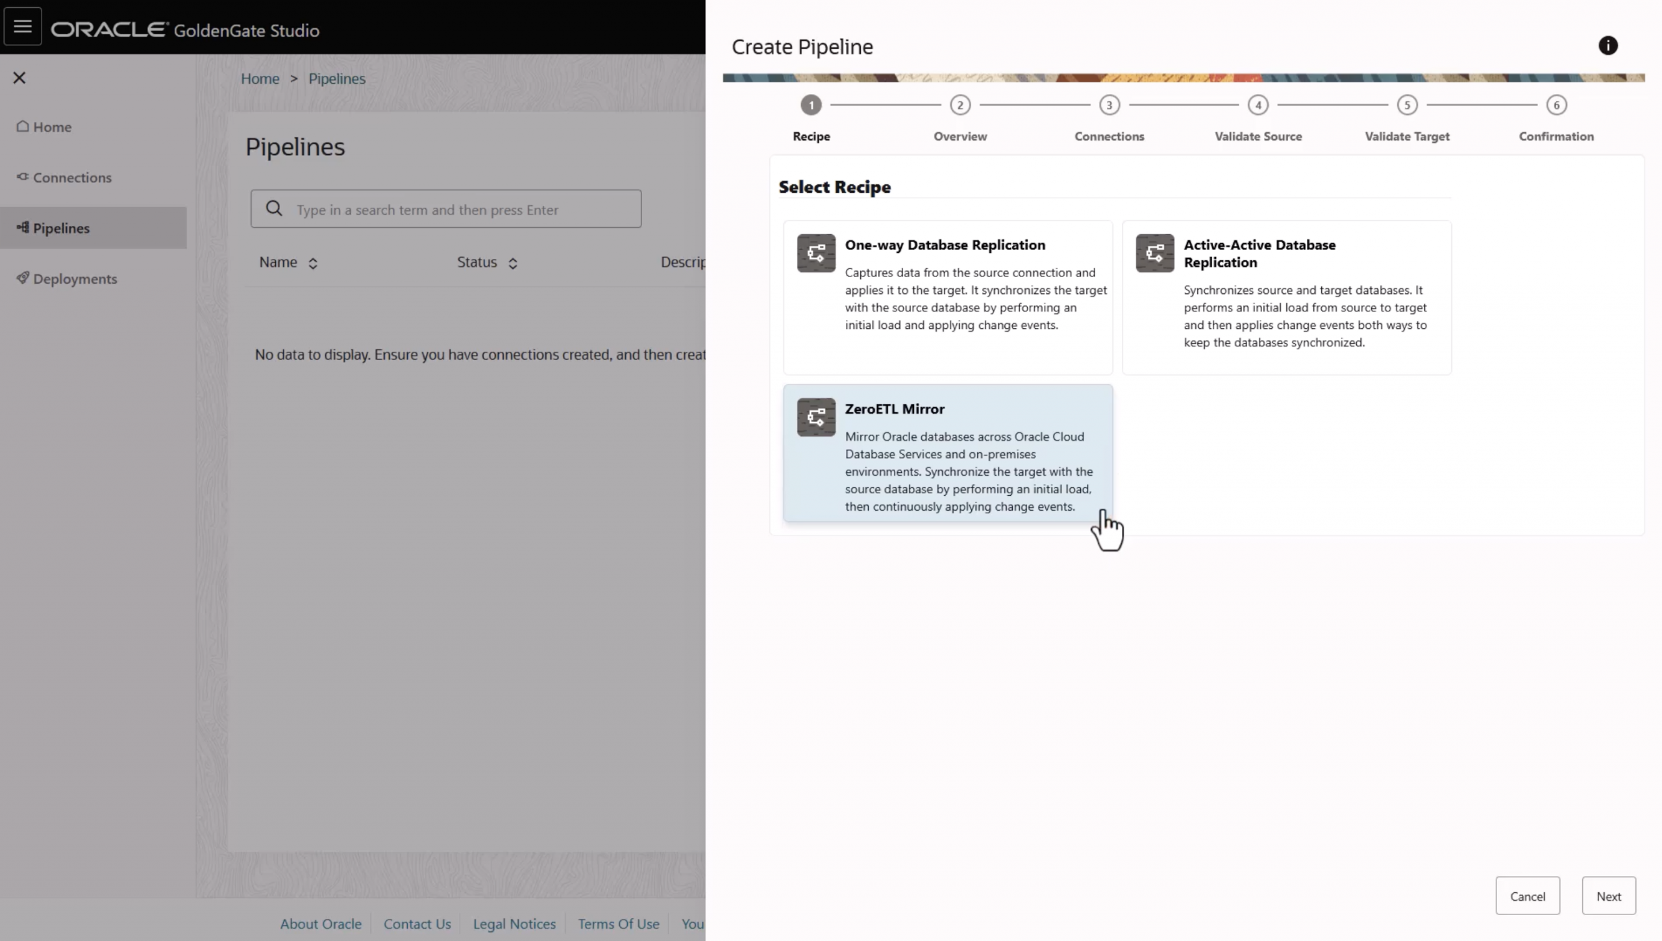Open the GoldenGate Studio hamburger menu

(x=23, y=26)
